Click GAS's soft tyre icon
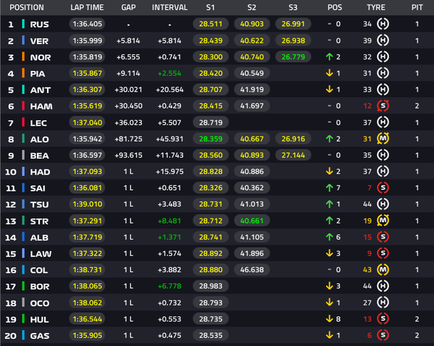 point(383,335)
